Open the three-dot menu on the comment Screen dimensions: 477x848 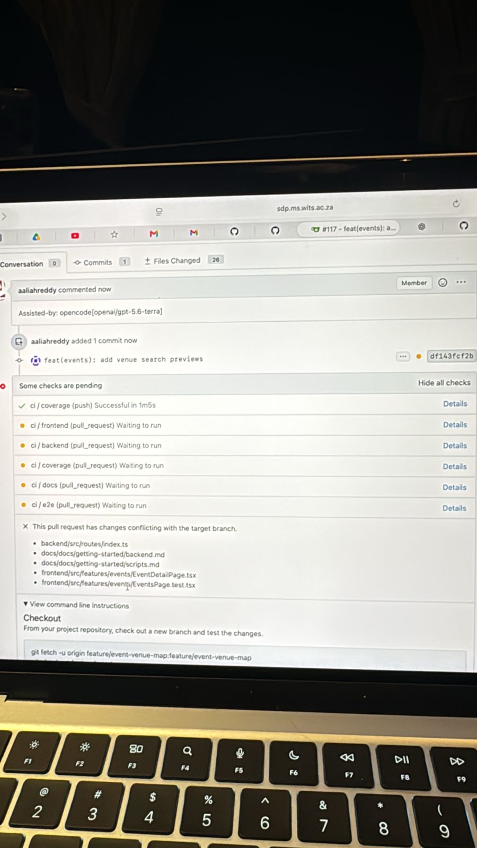pos(461,282)
